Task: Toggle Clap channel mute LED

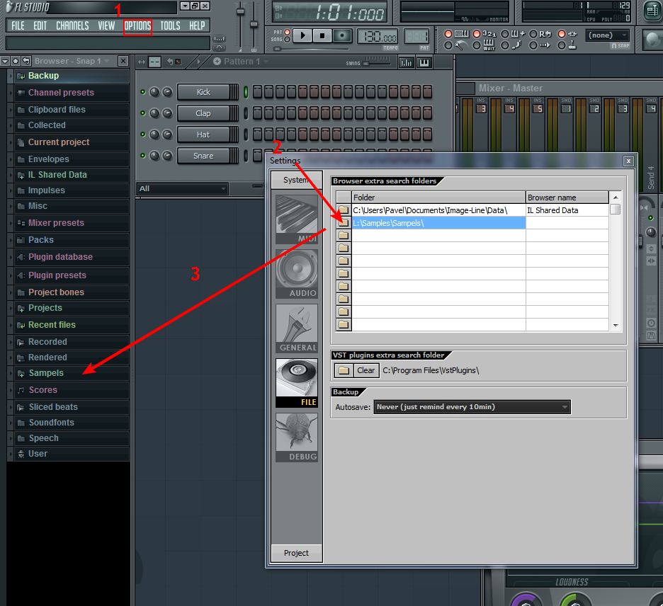Action: pyautogui.click(x=143, y=113)
